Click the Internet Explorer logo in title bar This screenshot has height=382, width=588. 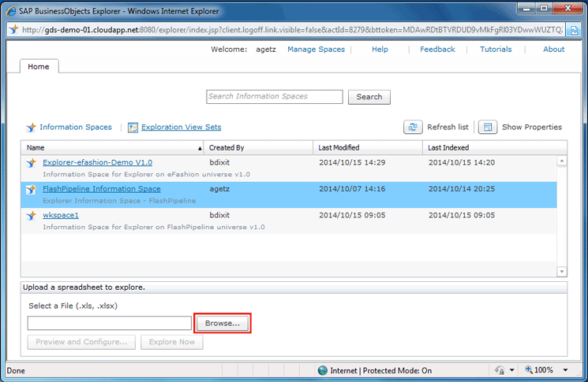[x=11, y=11]
